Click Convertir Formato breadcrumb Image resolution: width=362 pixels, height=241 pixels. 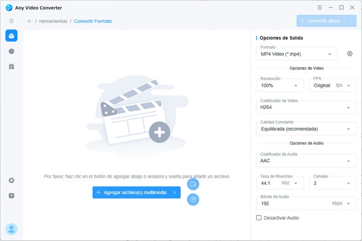93,21
